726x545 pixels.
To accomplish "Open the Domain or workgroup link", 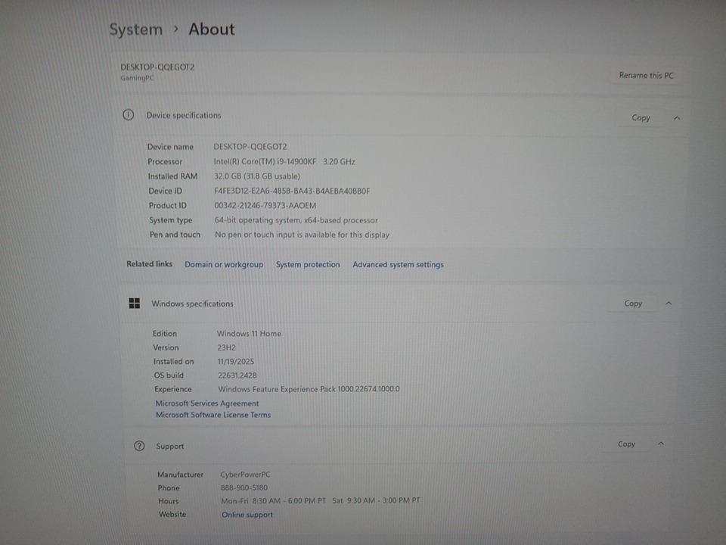I will (x=224, y=264).
